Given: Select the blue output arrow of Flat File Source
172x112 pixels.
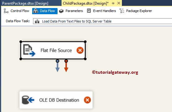Looking at the screenshot, I should pyautogui.click(x=58, y=66).
